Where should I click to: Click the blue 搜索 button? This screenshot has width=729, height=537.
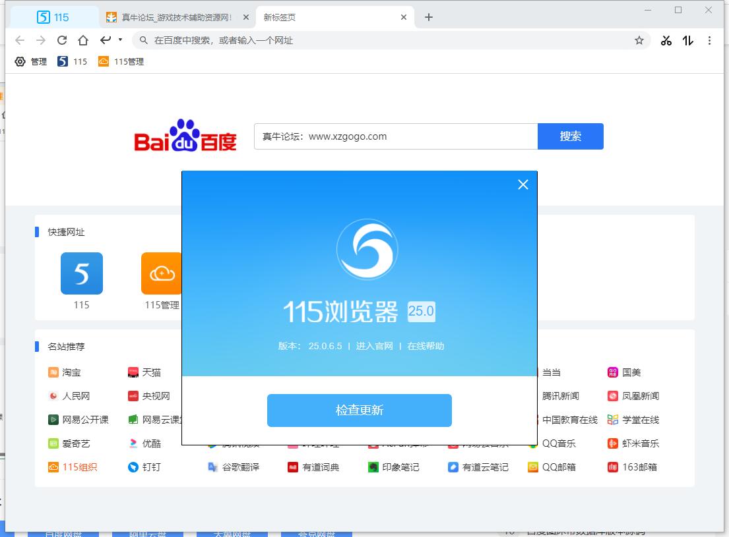pyautogui.click(x=571, y=136)
